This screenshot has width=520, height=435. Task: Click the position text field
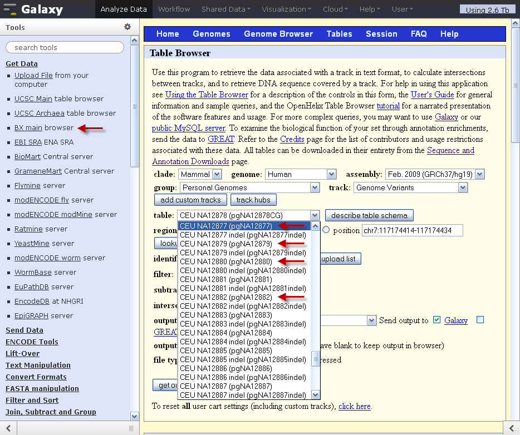tap(412, 230)
